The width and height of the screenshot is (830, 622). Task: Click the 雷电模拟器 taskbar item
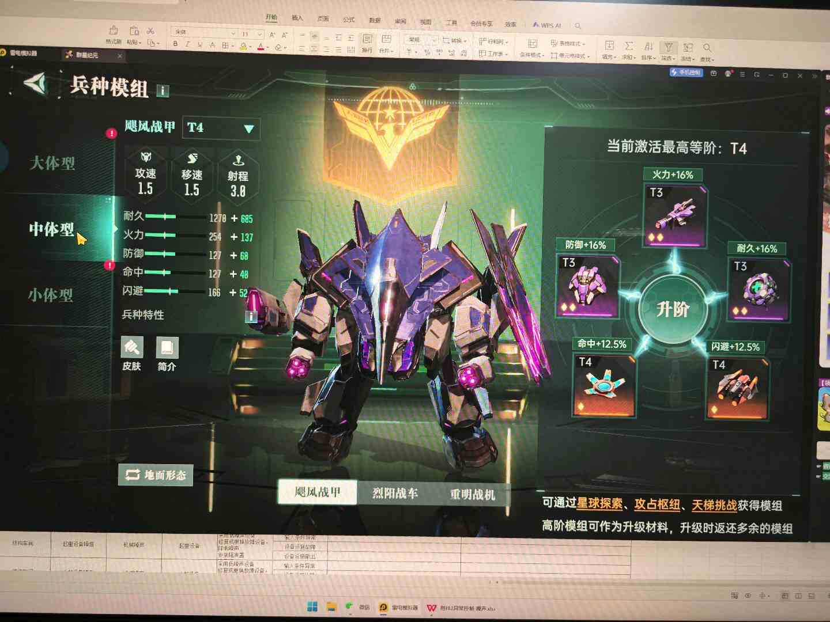click(x=399, y=607)
